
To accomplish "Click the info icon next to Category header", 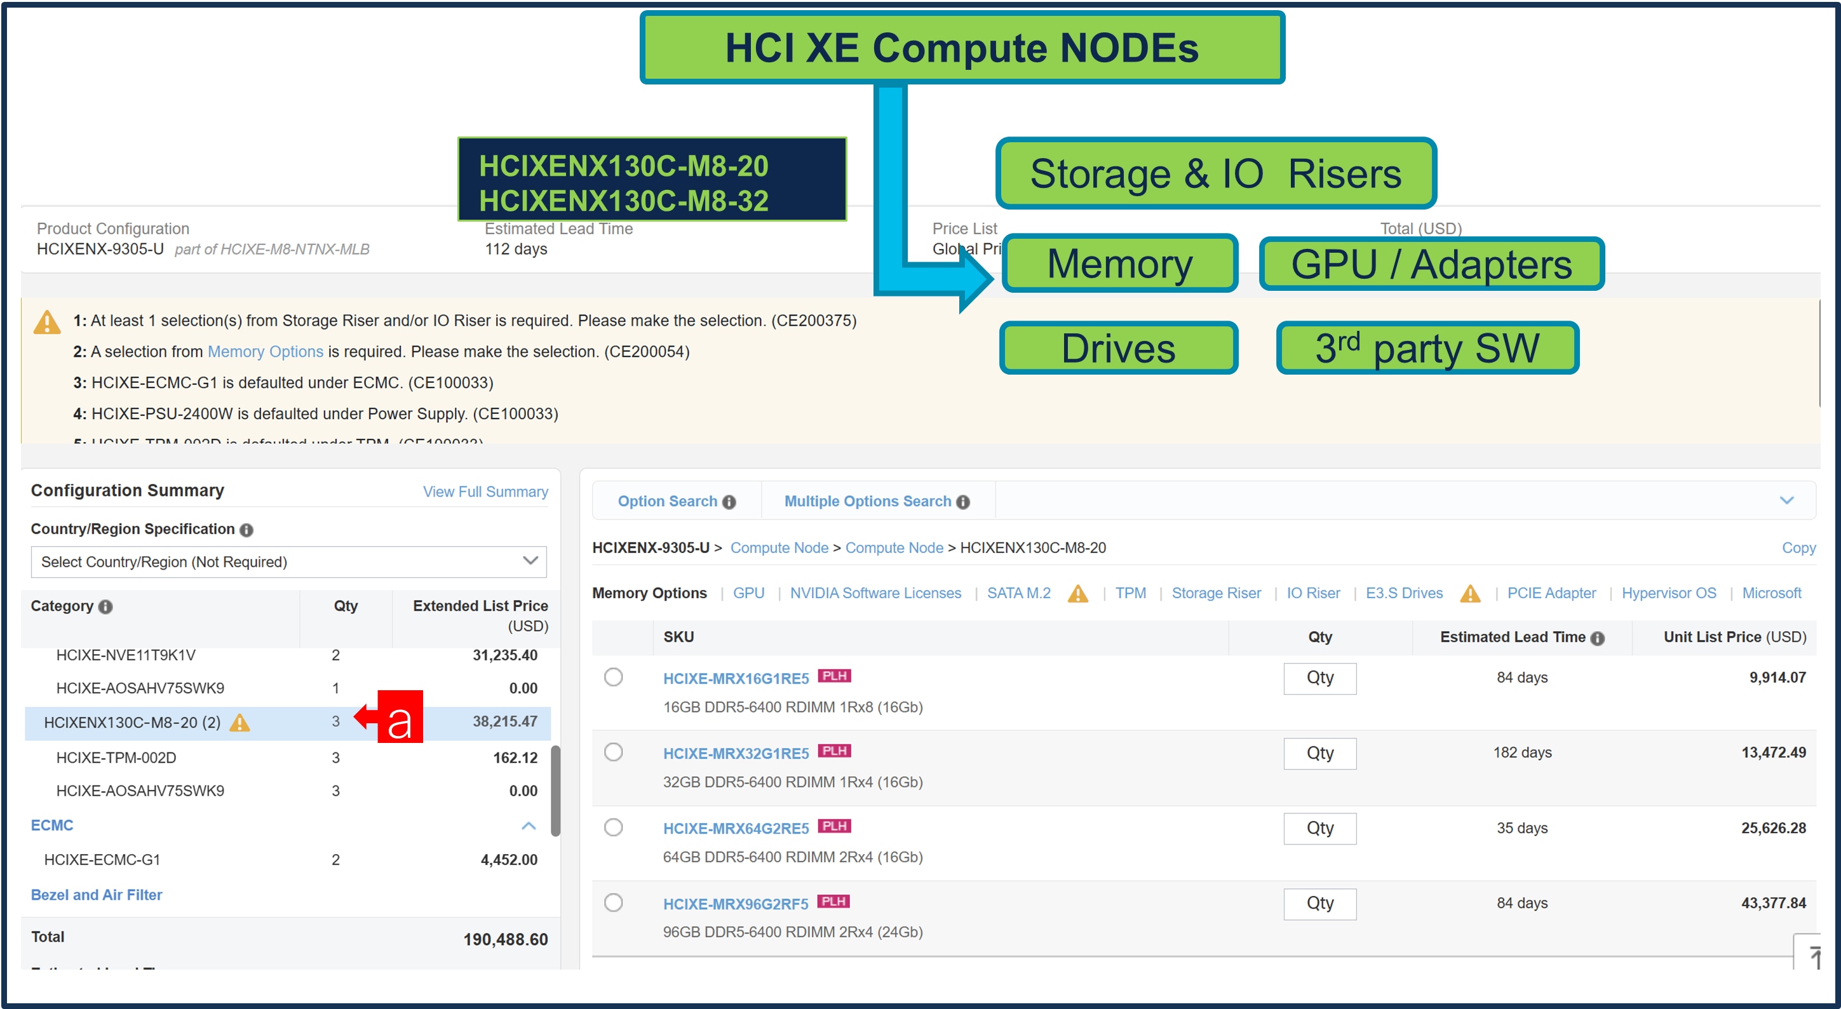I will click(x=105, y=606).
